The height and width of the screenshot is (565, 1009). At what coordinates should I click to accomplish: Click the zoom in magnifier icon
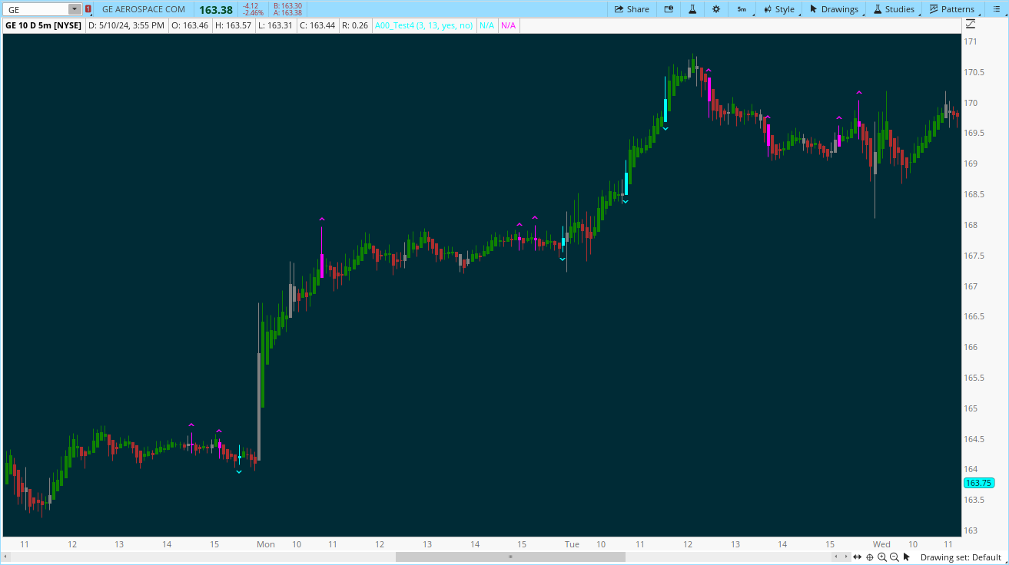click(881, 557)
